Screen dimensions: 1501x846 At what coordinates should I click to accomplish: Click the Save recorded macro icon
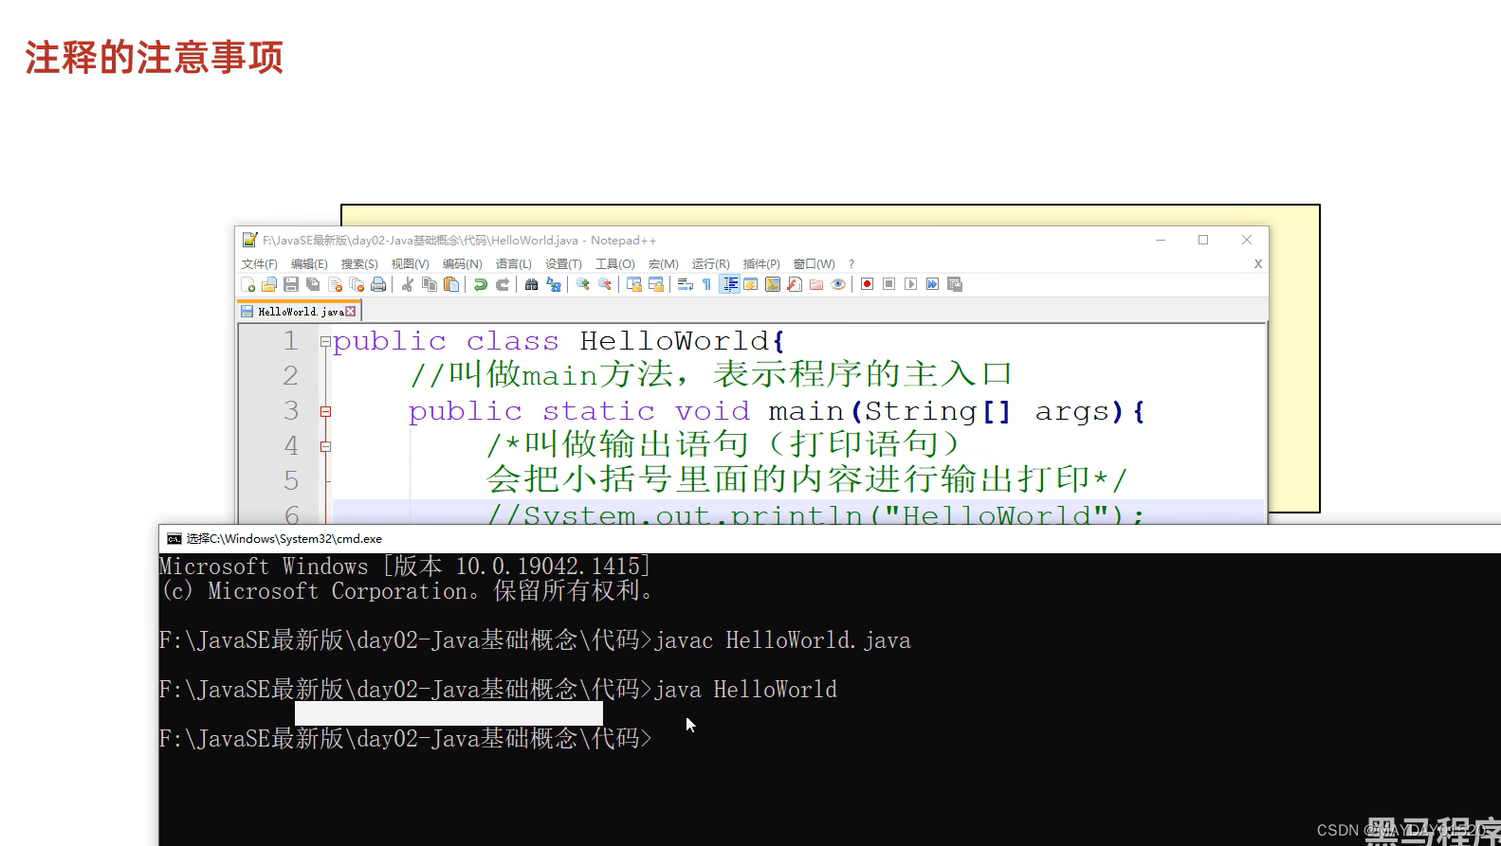955,284
